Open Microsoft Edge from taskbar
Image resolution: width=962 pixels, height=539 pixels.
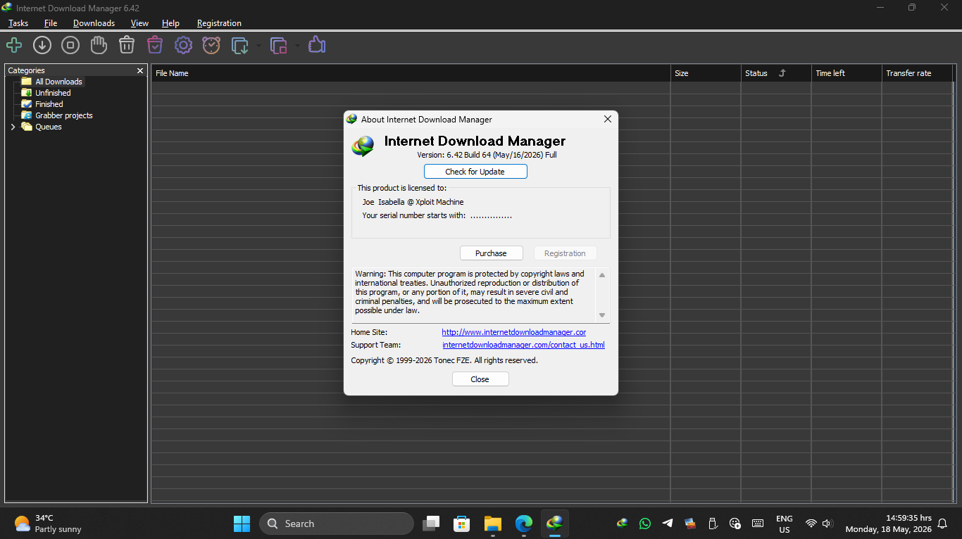[x=524, y=524]
